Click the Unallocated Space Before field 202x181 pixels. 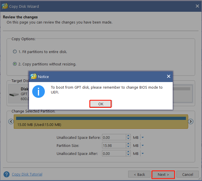pyautogui.click(x=114, y=137)
